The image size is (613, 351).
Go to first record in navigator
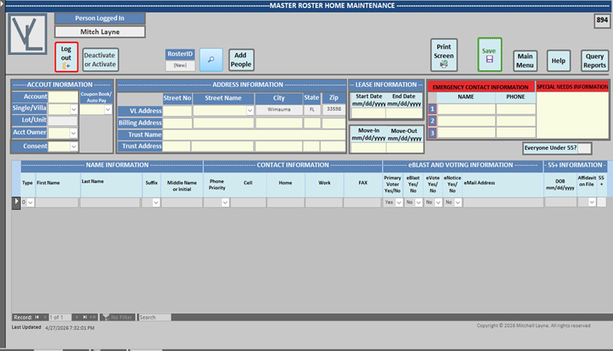[x=38, y=317]
